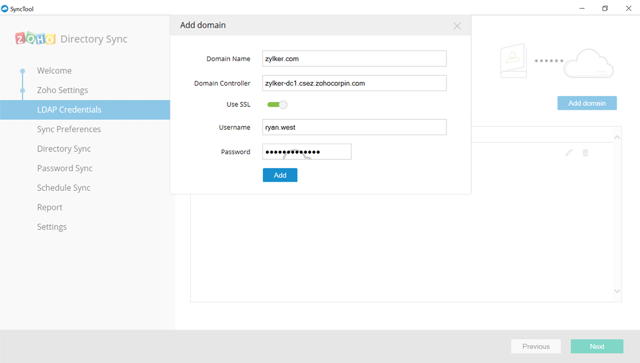The width and height of the screenshot is (640, 363).
Task: Close the Add domain dialog
Action: 457,26
